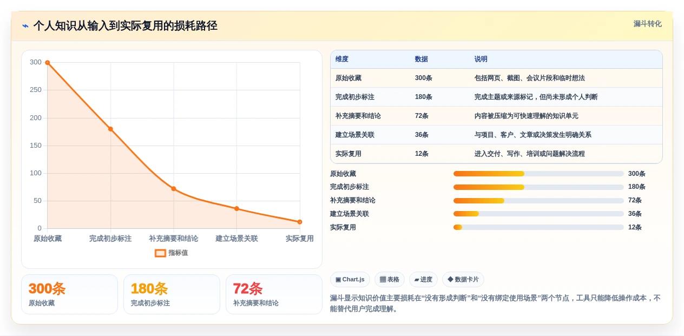The width and height of the screenshot is (684, 336).
Task: Click the lightning icon beside the title
Action: 25,25
